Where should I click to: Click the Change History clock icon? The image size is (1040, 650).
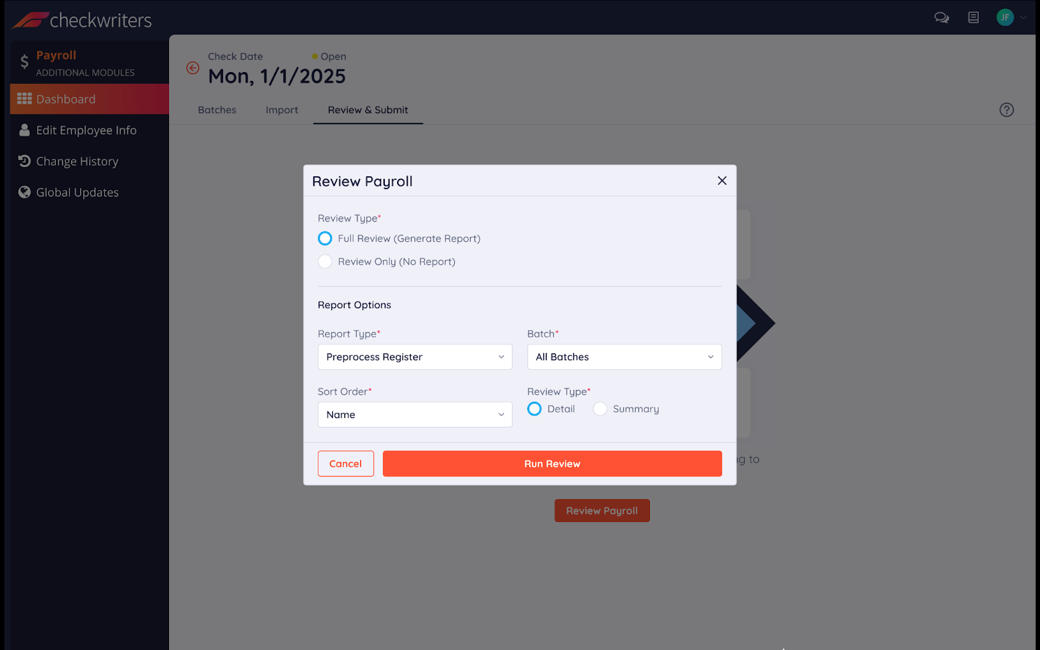25,161
